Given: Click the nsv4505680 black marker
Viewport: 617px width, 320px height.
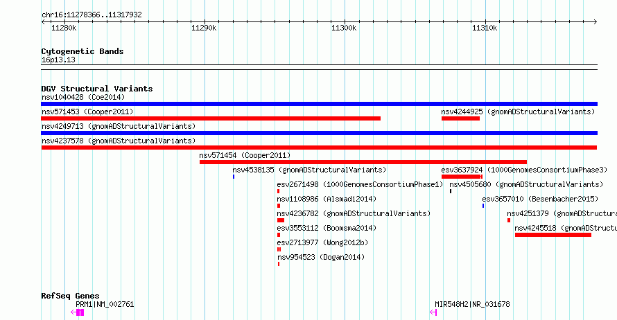Looking at the screenshot, I should click(x=451, y=191).
